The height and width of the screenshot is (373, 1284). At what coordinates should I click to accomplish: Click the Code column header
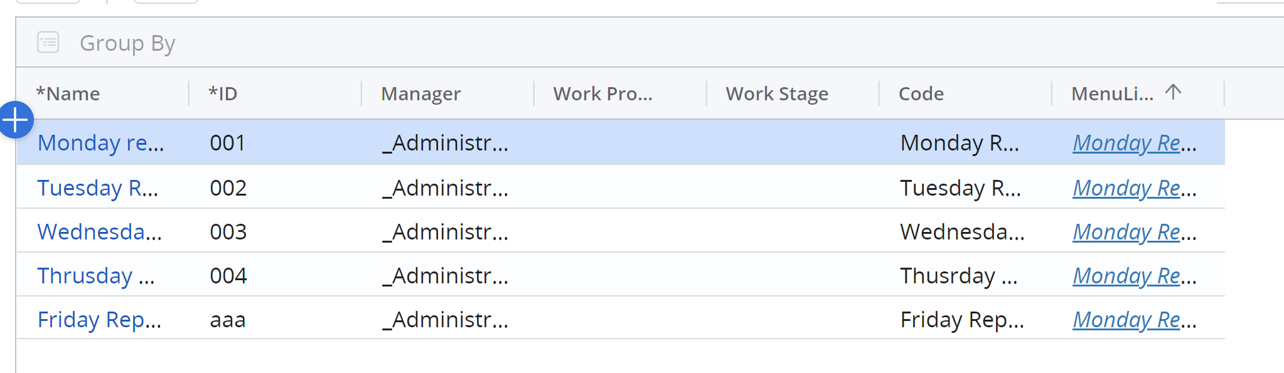coord(921,94)
